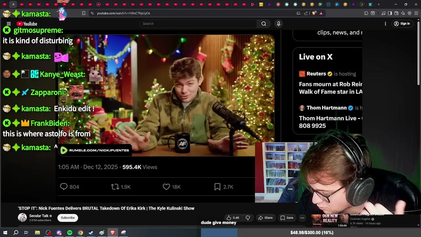Open the YouTube hamburger guide menu

coord(9,24)
